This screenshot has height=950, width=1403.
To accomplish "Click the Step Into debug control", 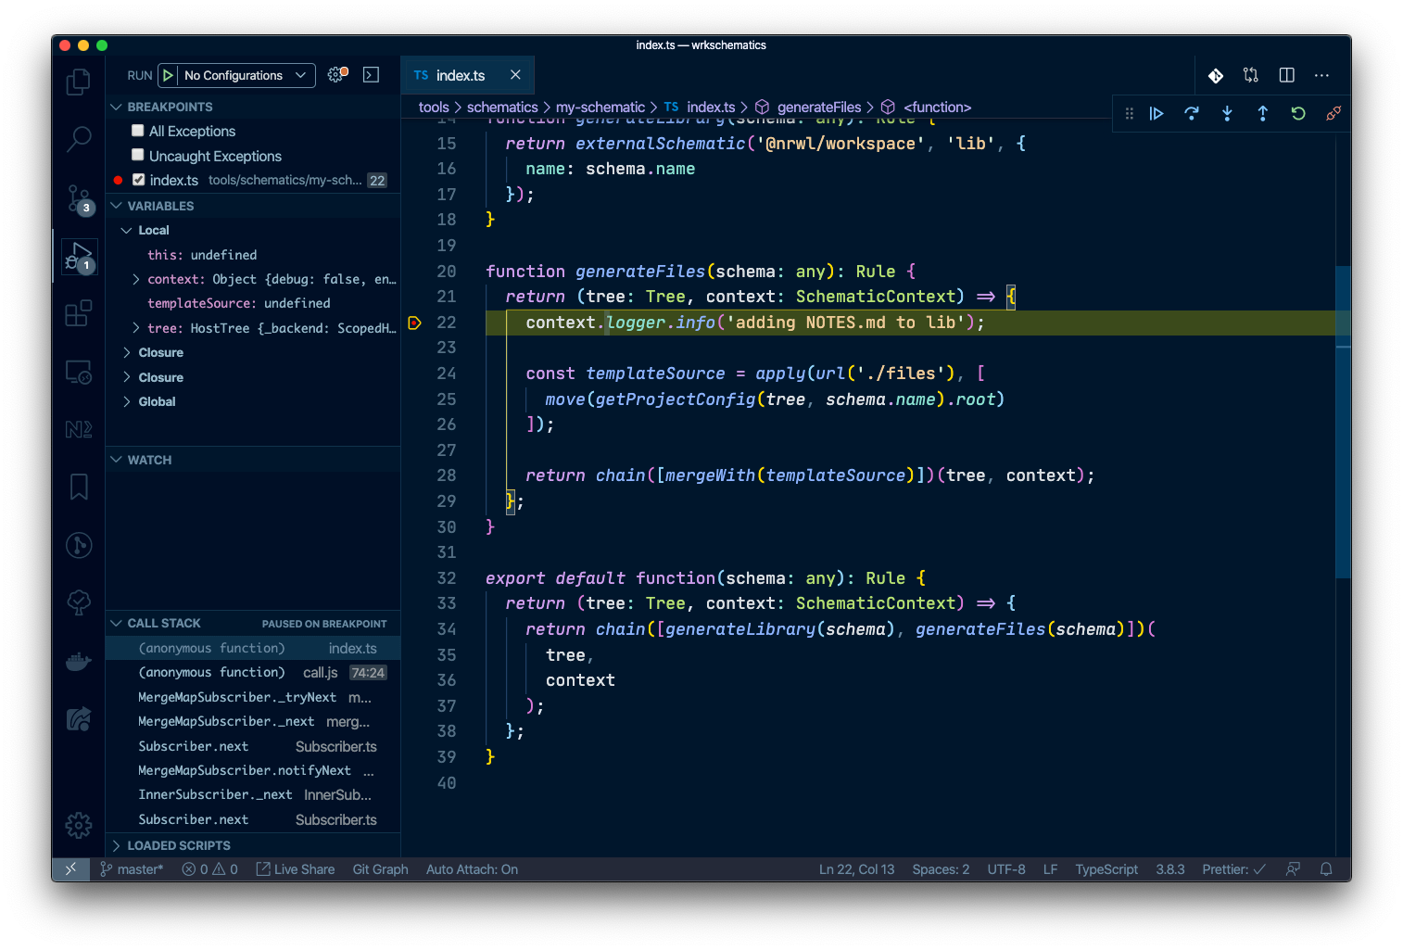I will (1227, 113).
